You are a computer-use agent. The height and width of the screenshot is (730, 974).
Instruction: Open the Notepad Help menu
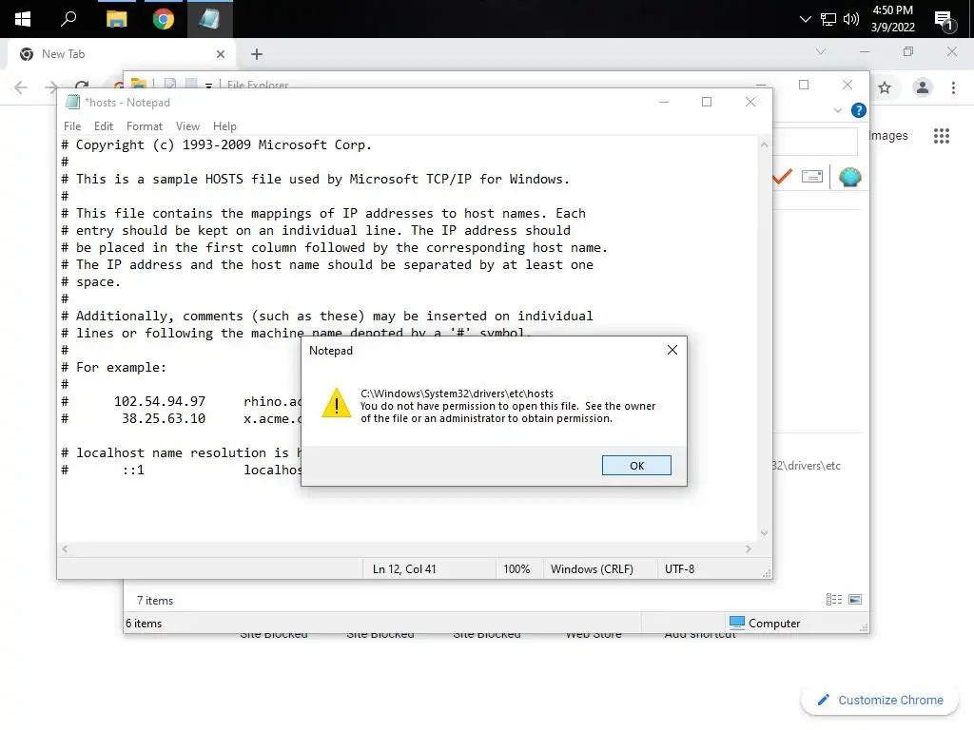pyautogui.click(x=224, y=126)
